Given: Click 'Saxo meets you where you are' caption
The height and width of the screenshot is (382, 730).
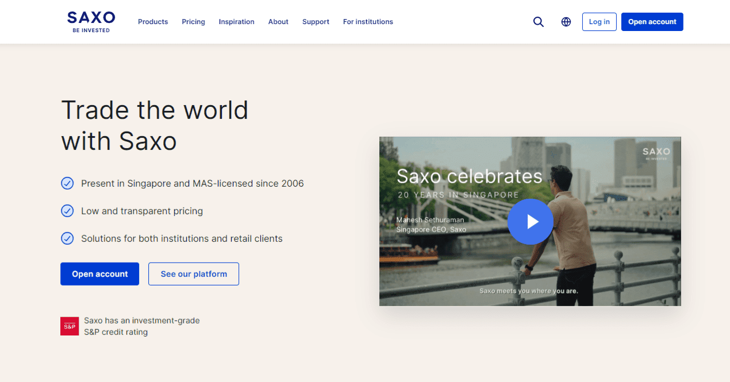Looking at the screenshot, I should click(529, 291).
